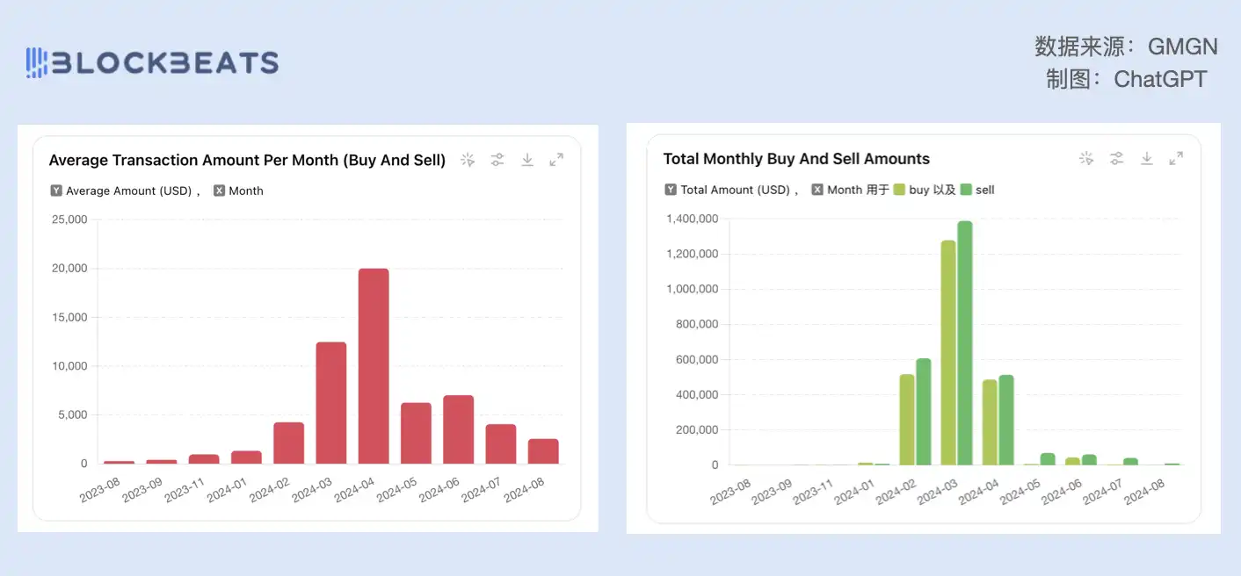This screenshot has width=1241, height=576.
Task: Open chart settings sliders icon on Average Transaction chart
Action: pyautogui.click(x=497, y=160)
